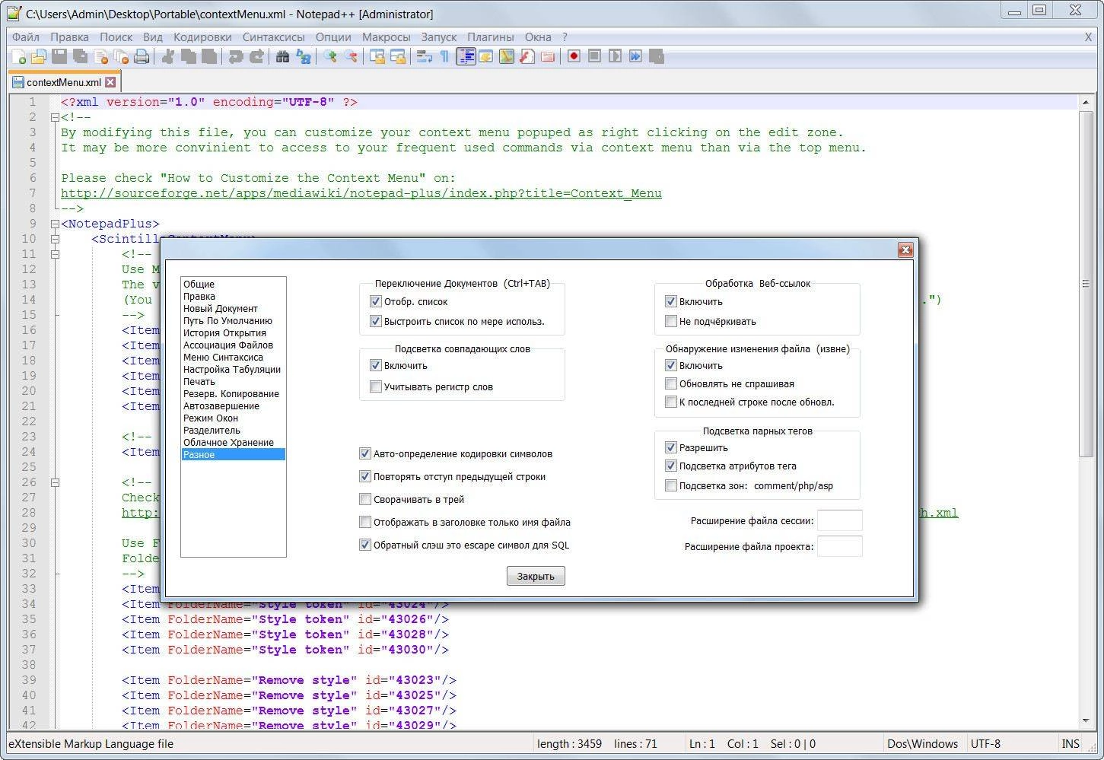1104x760 pixels.
Task: Click the Copy toolbar icon
Action: [x=189, y=56]
